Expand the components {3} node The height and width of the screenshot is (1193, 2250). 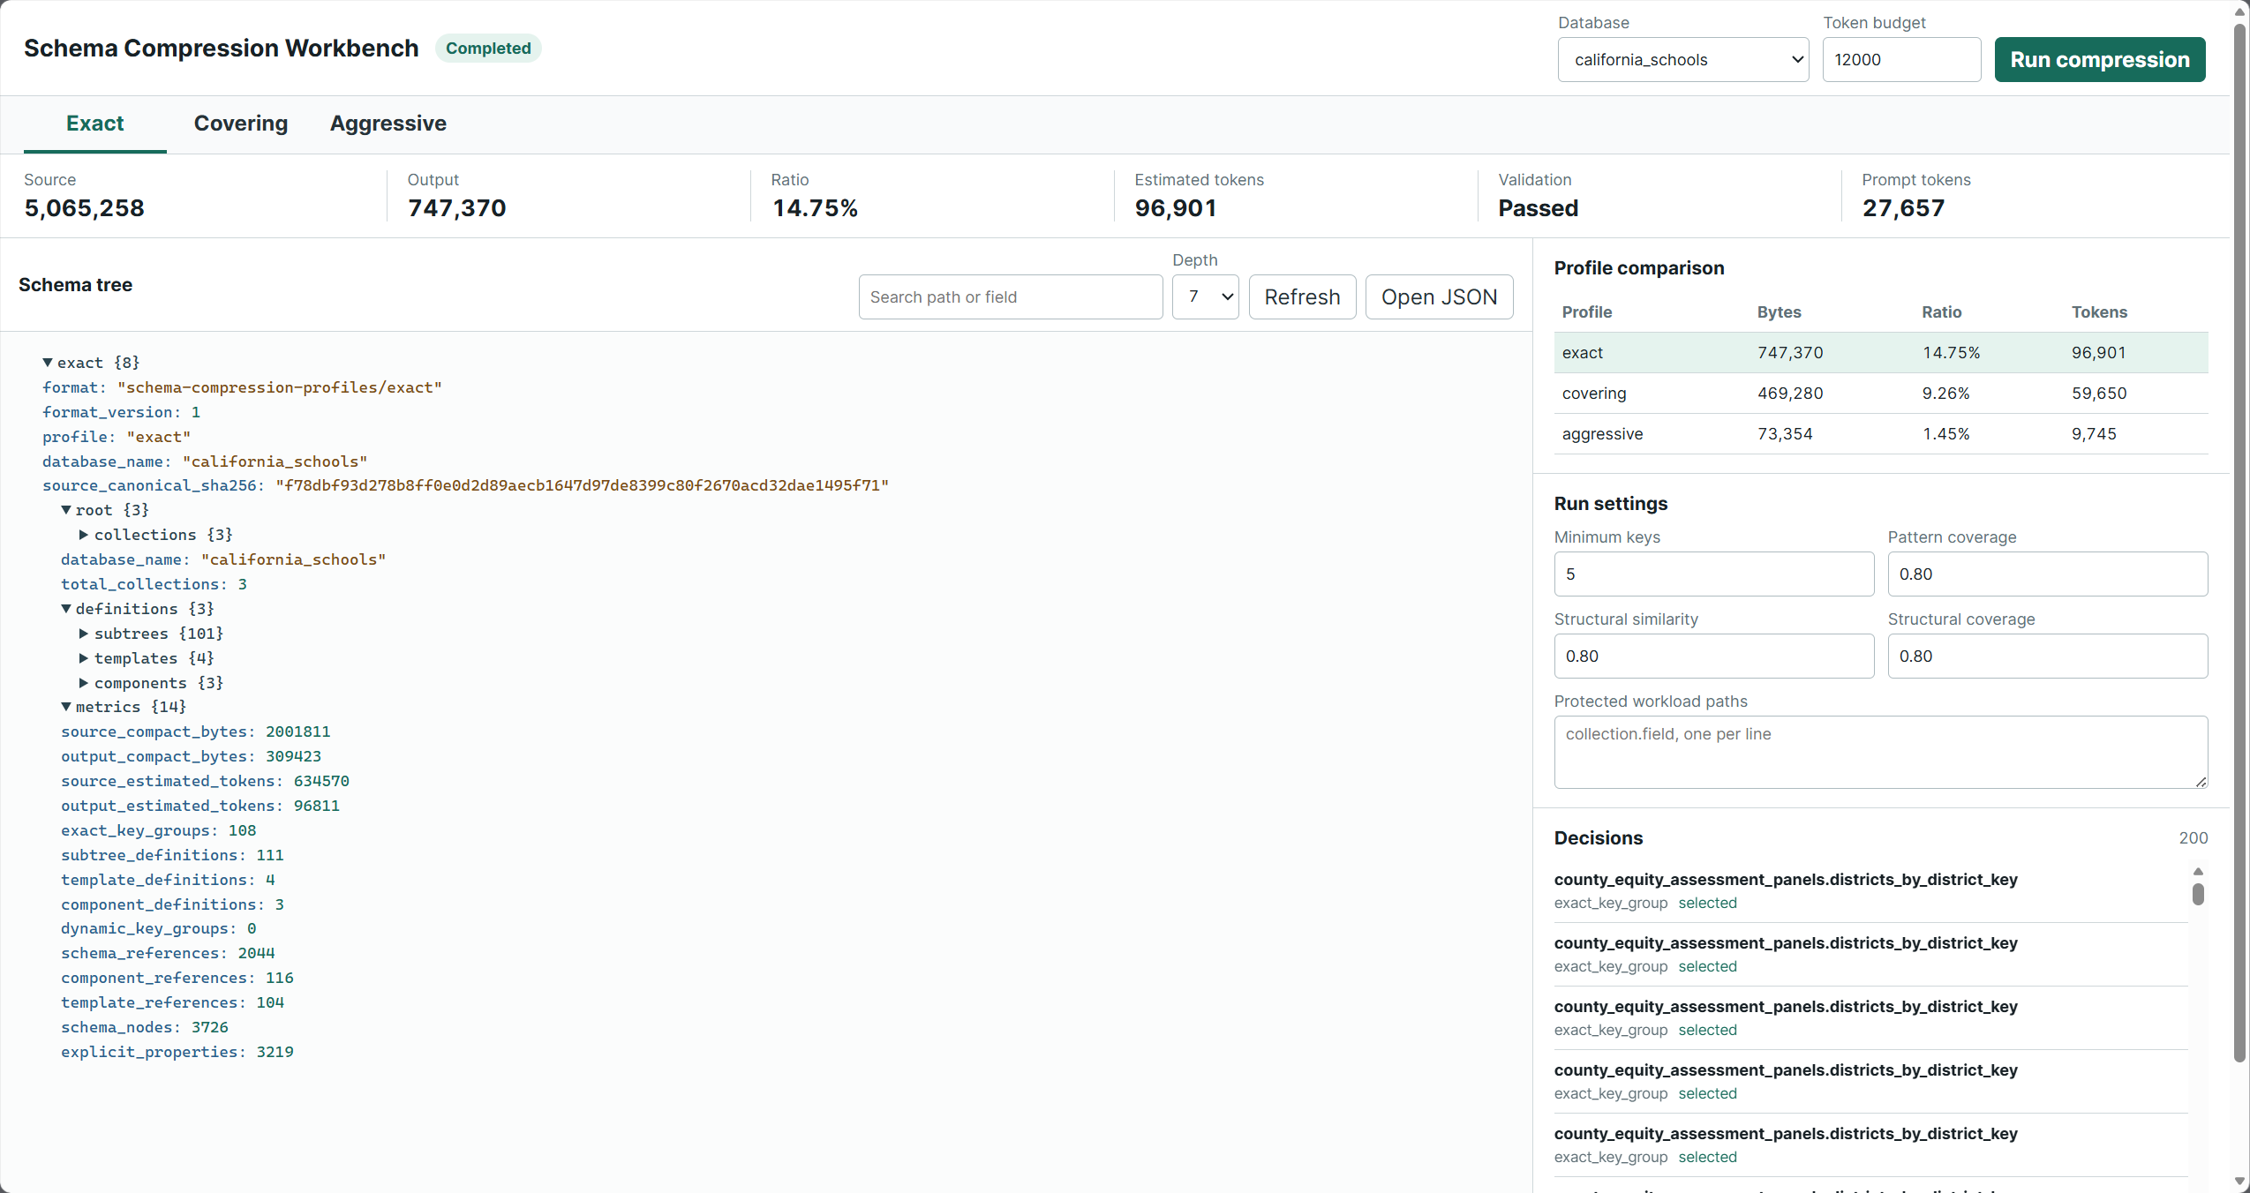84,683
